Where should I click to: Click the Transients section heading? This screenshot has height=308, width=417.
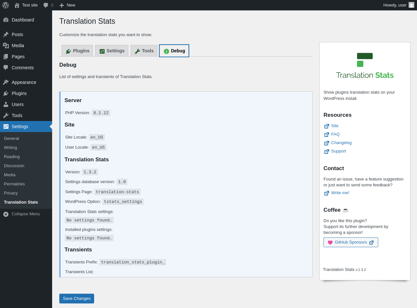coord(78,250)
